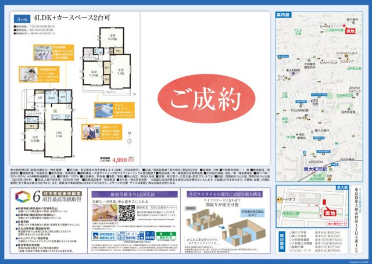Click ウェルシア on the guide map
The width and height of the screenshot is (372, 264).
[x=346, y=62]
